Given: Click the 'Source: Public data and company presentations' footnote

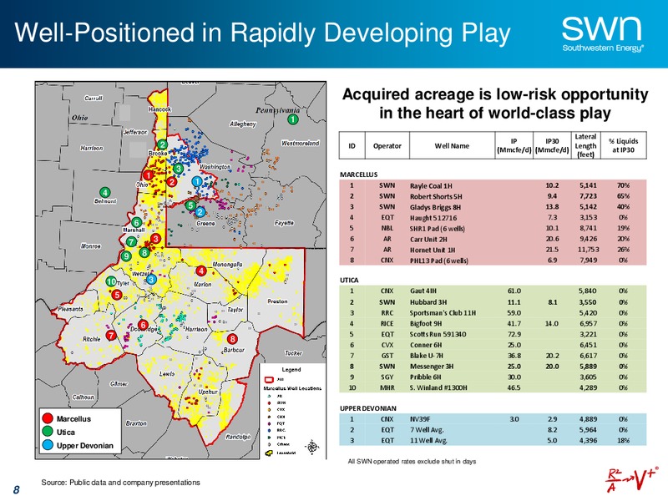Looking at the screenshot, I should pyautogui.click(x=120, y=483).
